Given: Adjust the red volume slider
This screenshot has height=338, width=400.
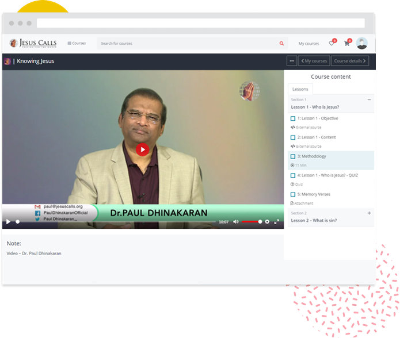Looking at the screenshot, I should coord(252,221).
